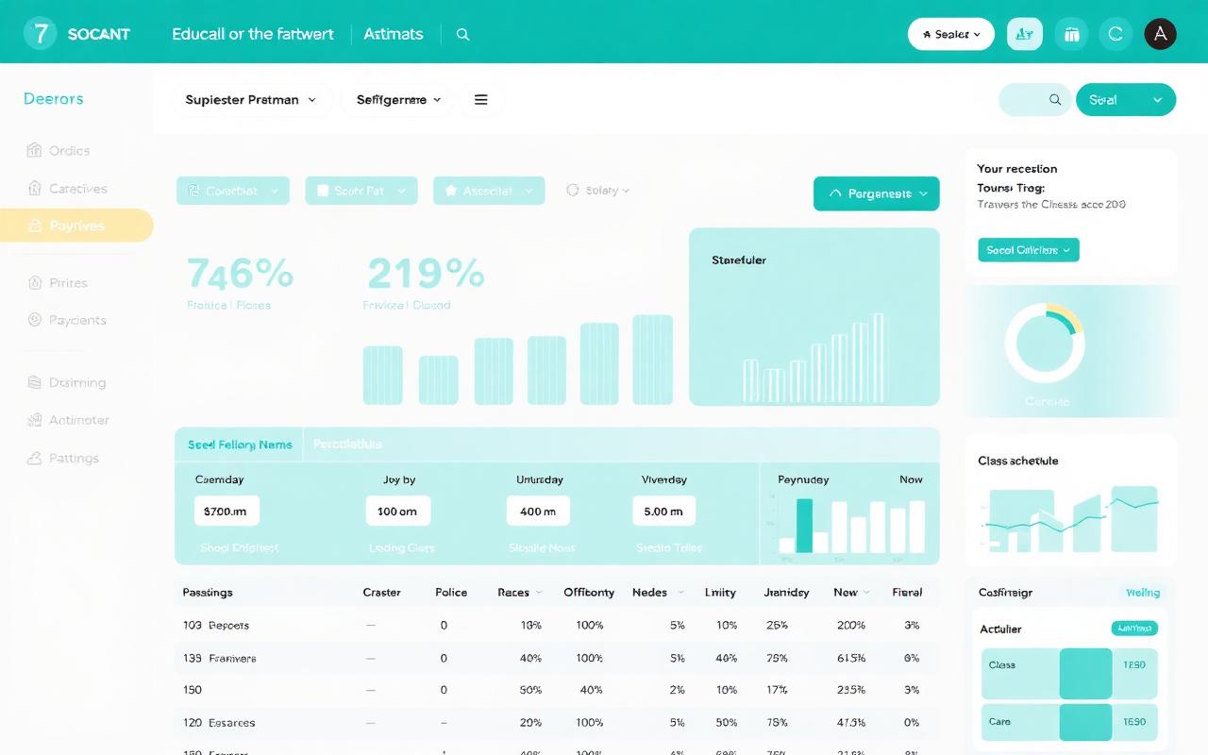Open the Socol Cillcliars dropdown button
Image resolution: width=1208 pixels, height=755 pixels.
pos(1029,250)
